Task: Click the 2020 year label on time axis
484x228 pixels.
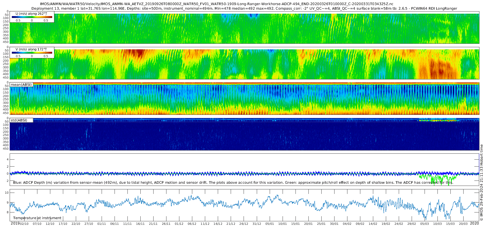Action: point(475,223)
